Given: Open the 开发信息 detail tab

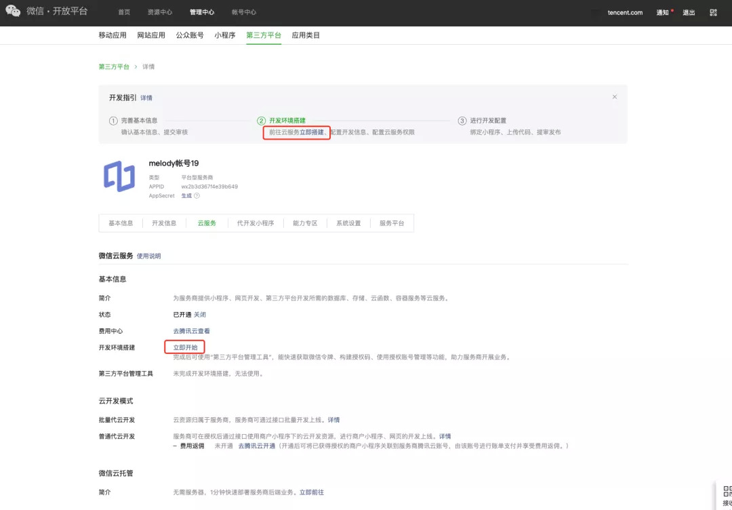Looking at the screenshot, I should pos(164,223).
